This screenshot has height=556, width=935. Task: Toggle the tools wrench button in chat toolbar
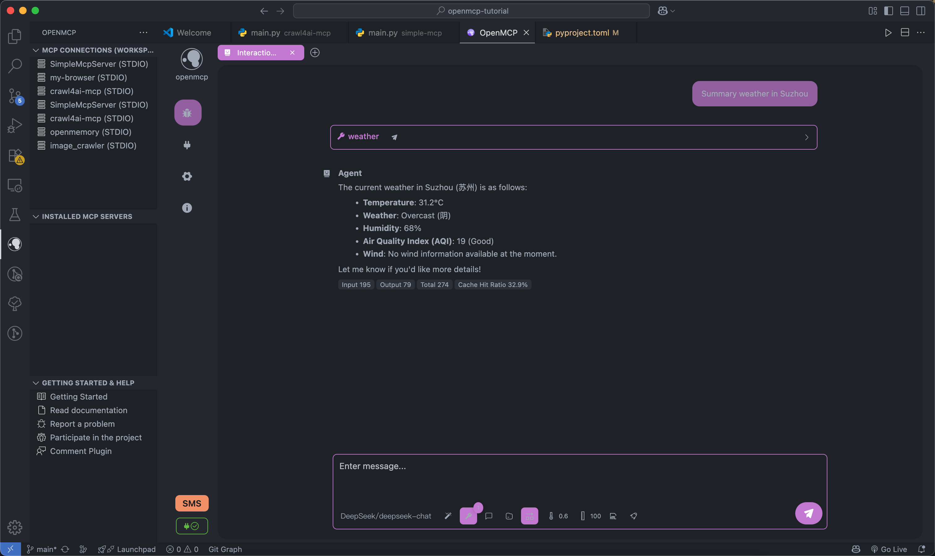pos(468,516)
